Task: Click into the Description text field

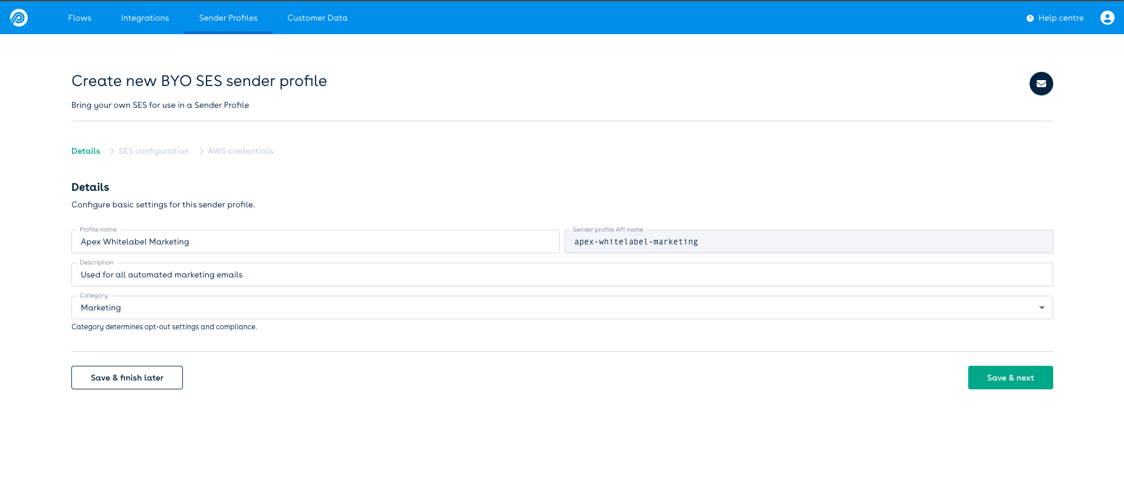Action: [x=562, y=274]
